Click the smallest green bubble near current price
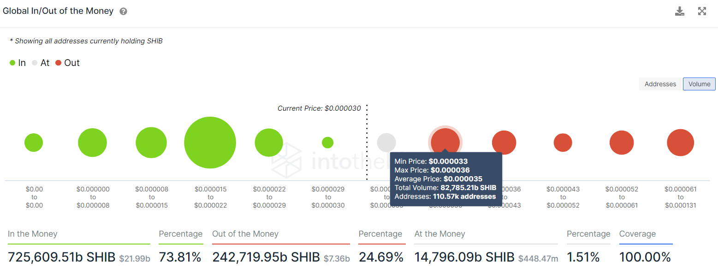The width and height of the screenshot is (718, 280). click(x=327, y=143)
